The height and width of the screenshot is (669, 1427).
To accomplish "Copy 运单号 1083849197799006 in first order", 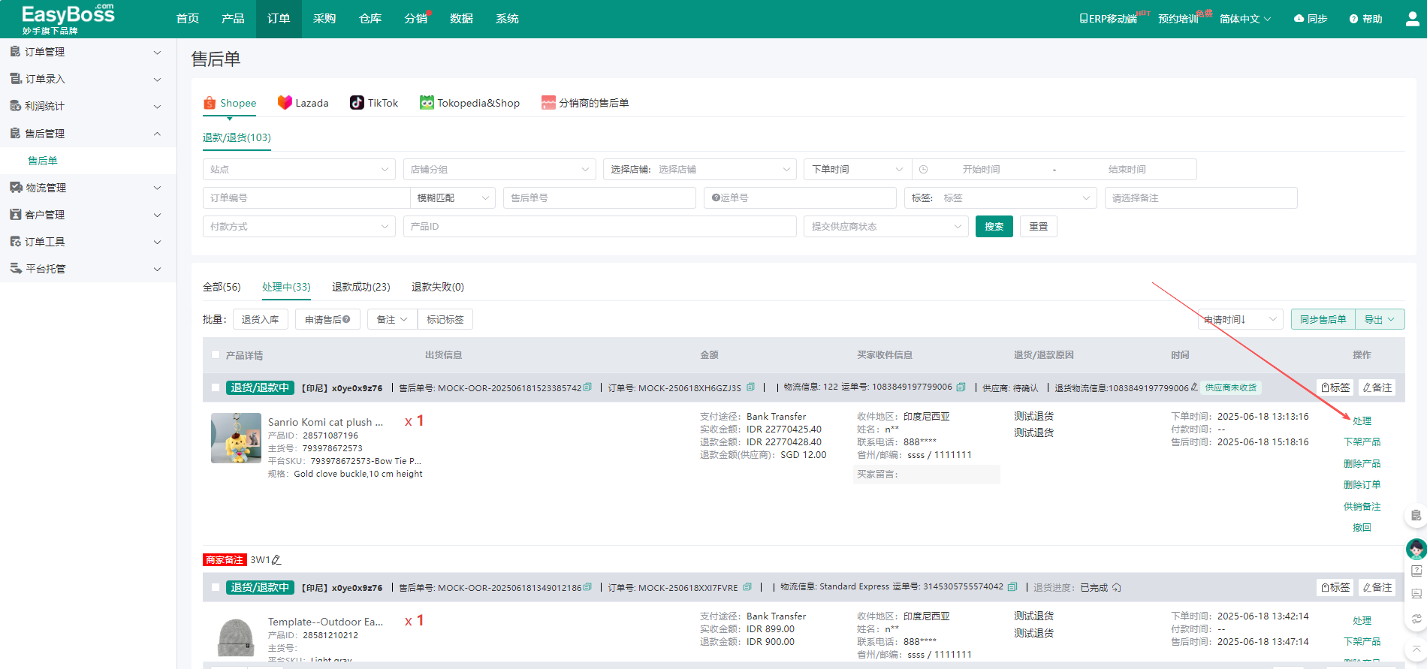I will (961, 387).
